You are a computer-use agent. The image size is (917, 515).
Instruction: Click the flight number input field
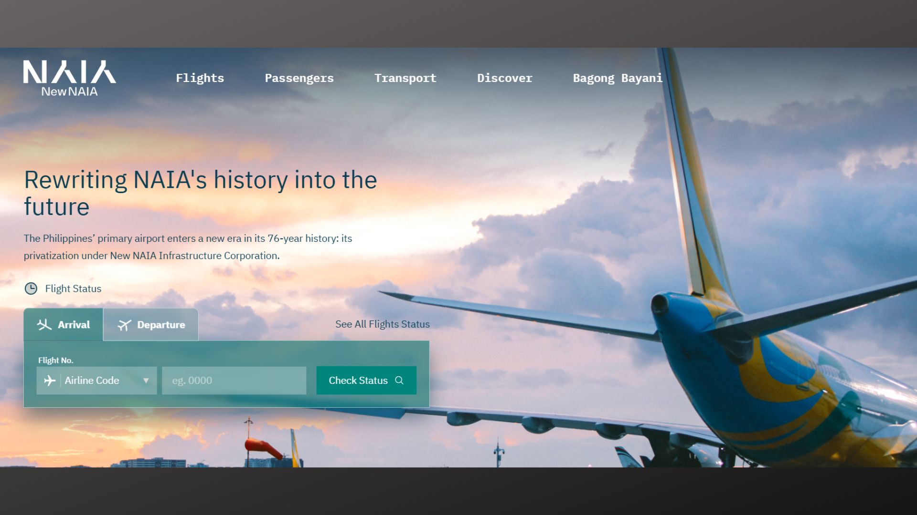click(235, 380)
